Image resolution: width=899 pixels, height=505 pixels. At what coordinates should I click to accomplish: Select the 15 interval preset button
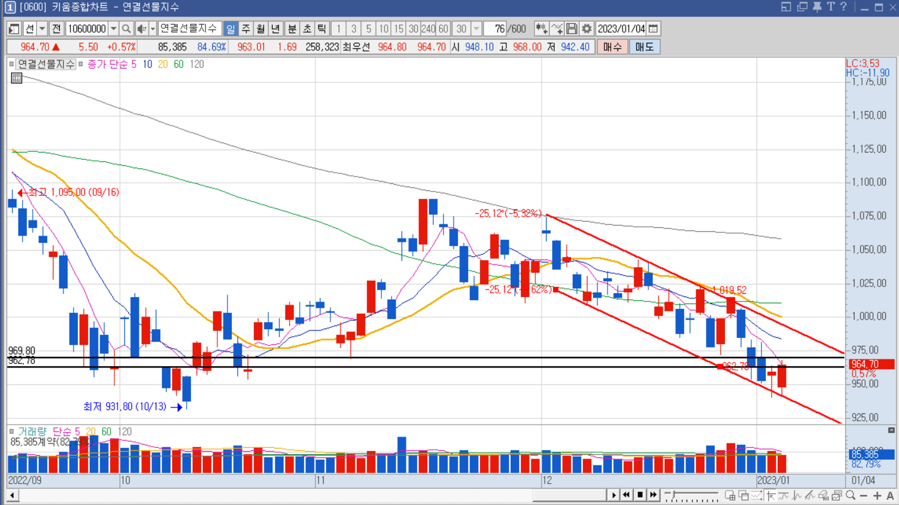(x=398, y=29)
